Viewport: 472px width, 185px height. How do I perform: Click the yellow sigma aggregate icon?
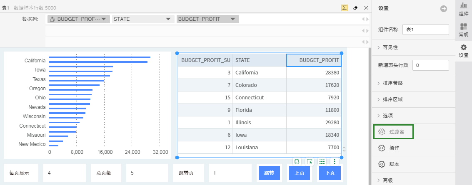[x=345, y=8]
